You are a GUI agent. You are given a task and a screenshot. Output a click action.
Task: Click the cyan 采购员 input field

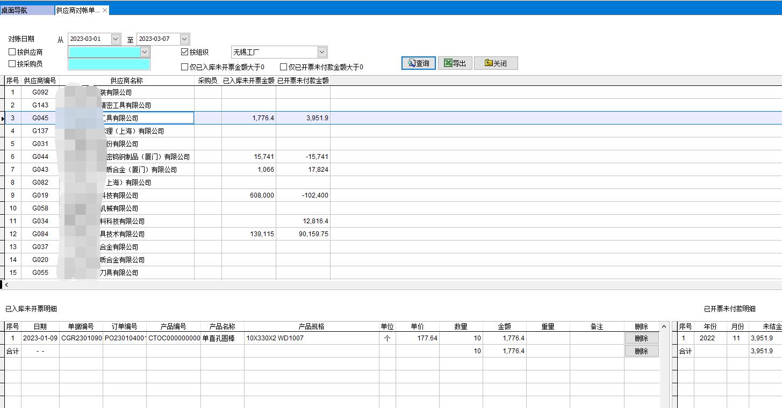(x=109, y=64)
